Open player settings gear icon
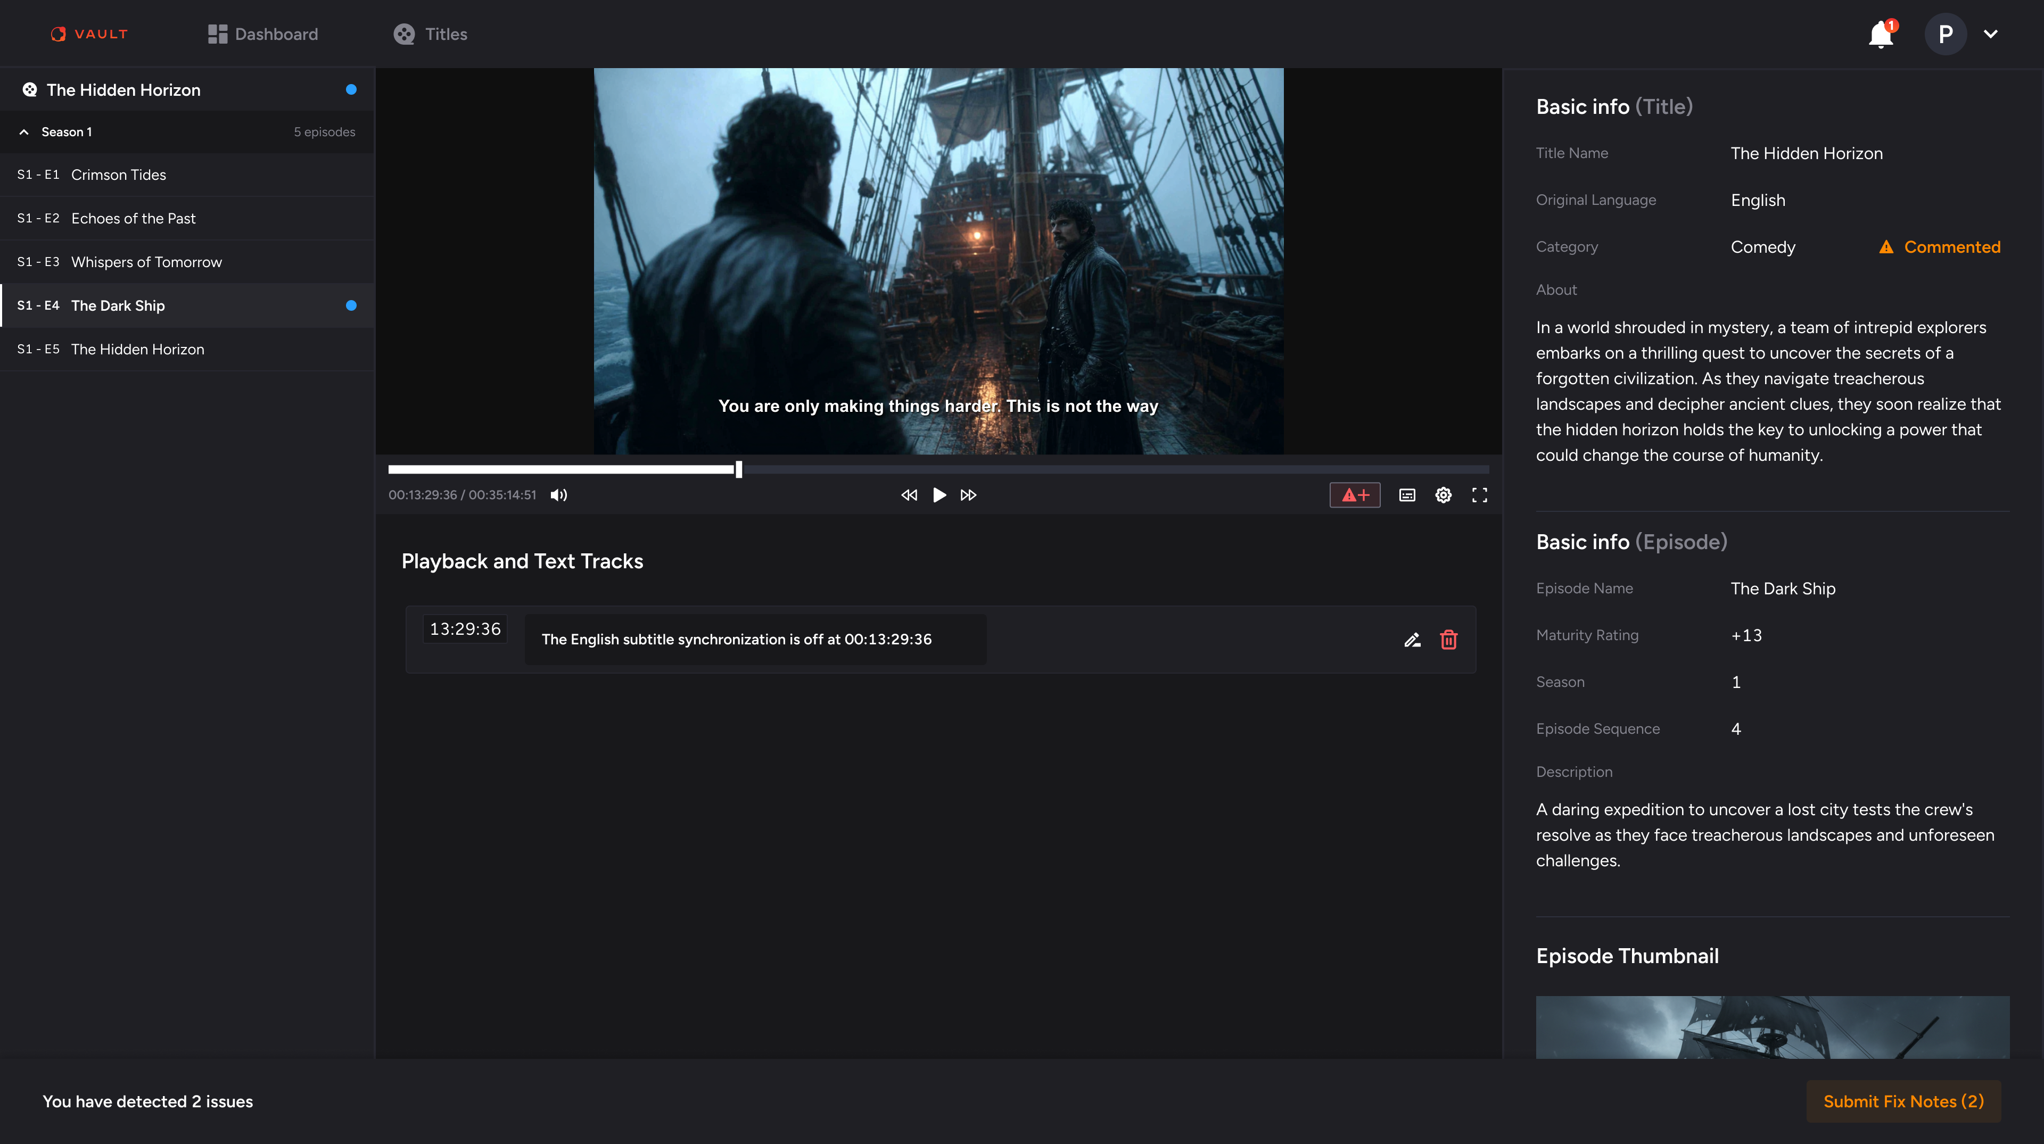 pos(1444,495)
